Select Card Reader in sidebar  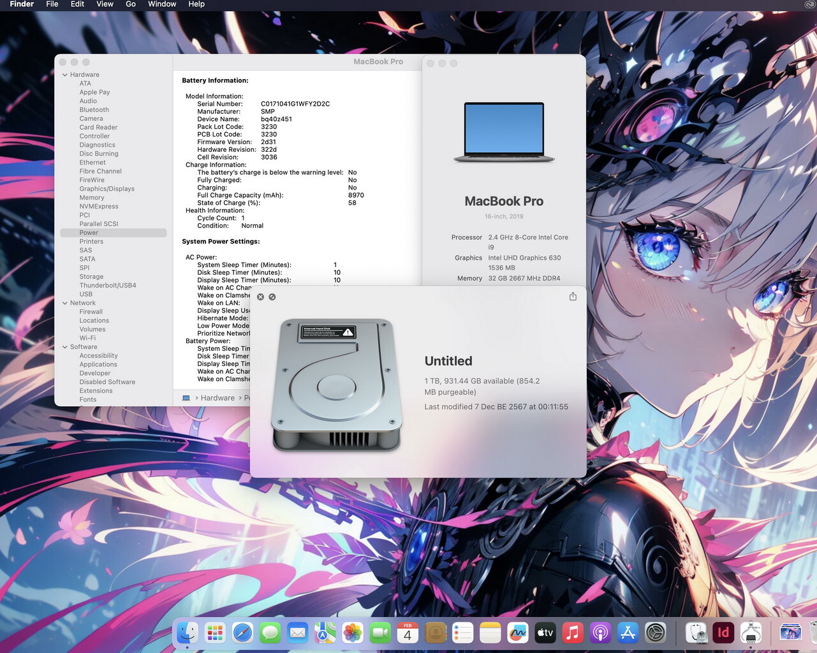(98, 128)
